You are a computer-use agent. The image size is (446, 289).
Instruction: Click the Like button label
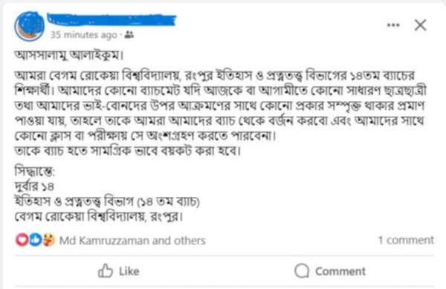click(x=129, y=271)
